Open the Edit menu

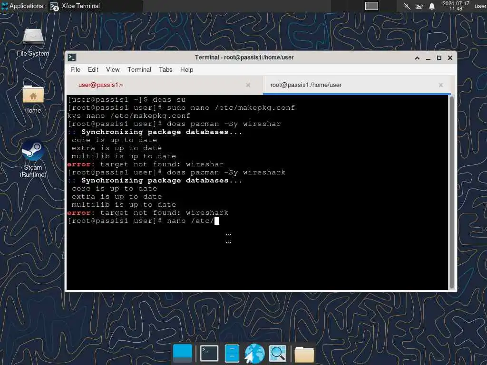pos(93,69)
